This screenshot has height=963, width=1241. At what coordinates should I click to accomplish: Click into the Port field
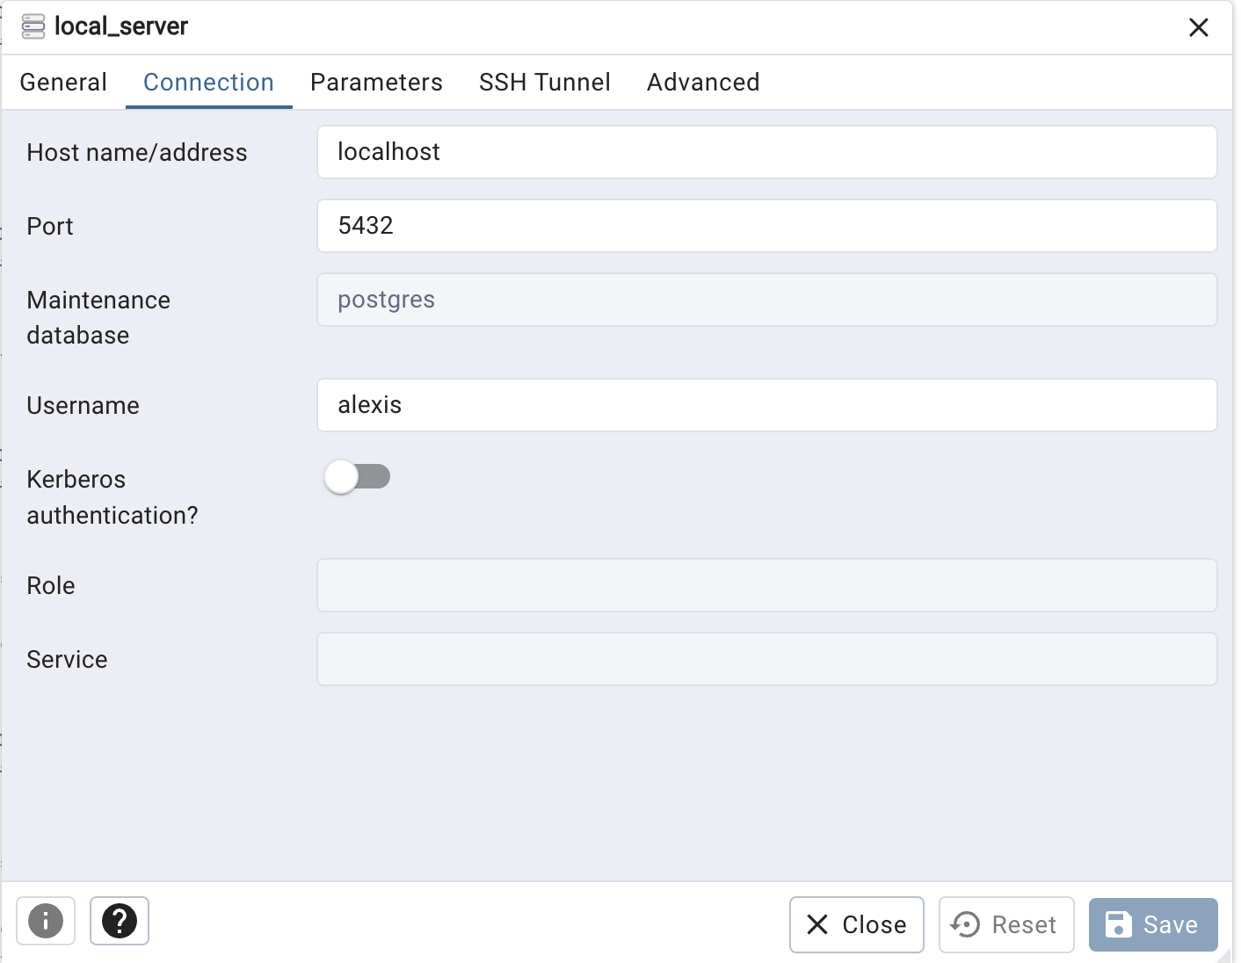[x=766, y=226]
